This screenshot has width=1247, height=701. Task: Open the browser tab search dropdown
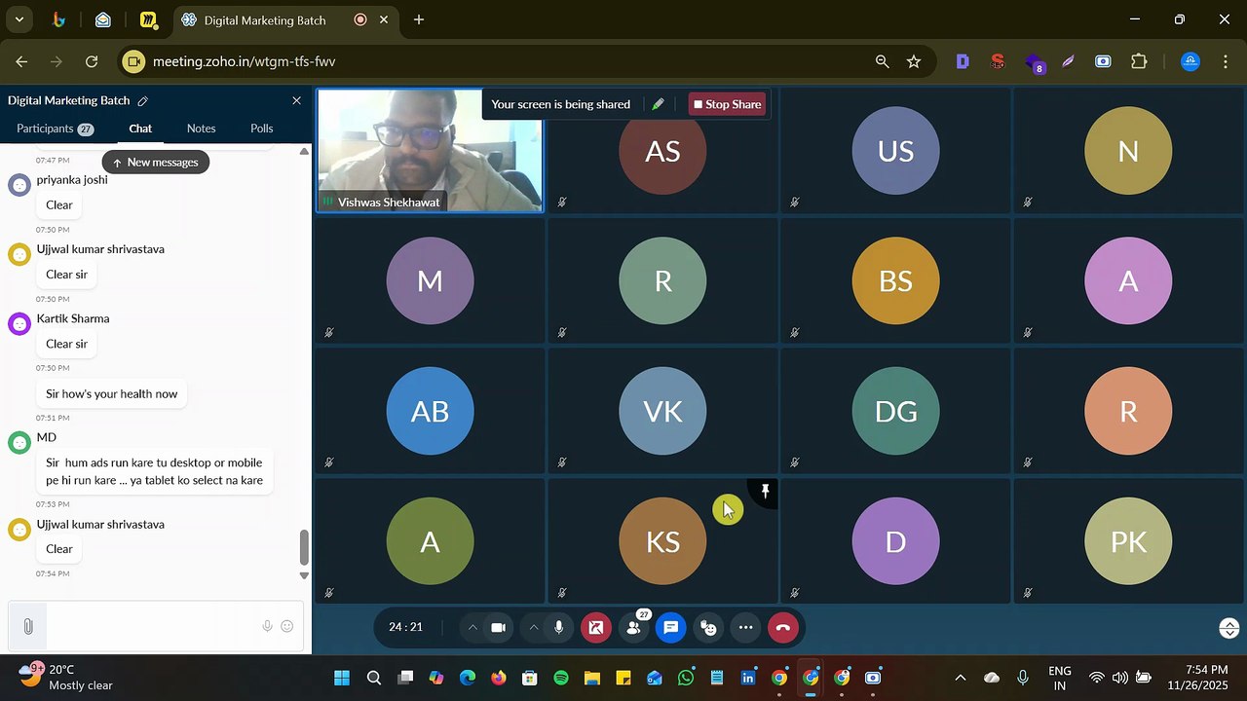(19, 19)
